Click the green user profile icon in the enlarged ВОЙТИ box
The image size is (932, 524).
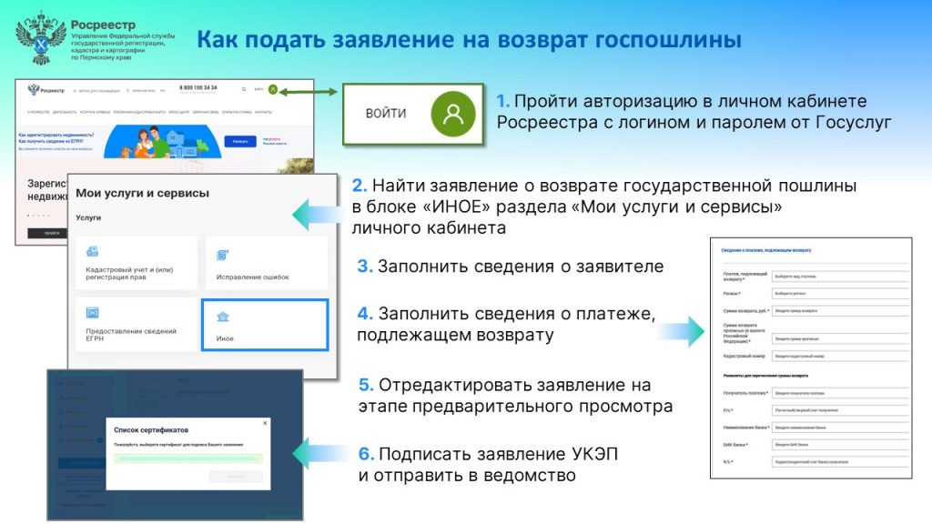click(x=453, y=114)
